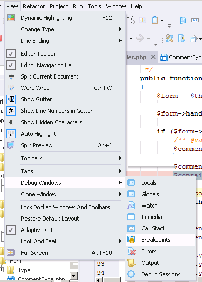Viewport: 202px width, 282px height.
Task: Click the Output scroll icon
Action: pyautogui.click(x=131, y=263)
